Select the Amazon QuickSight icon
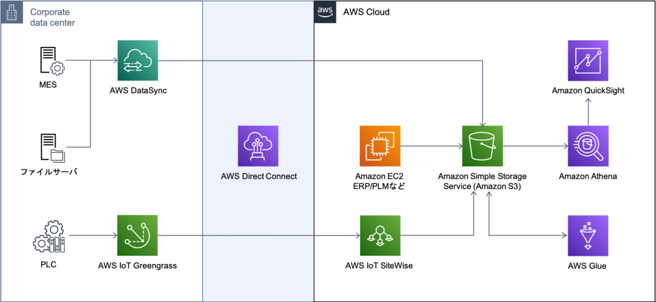The height and width of the screenshot is (302, 656). click(588, 60)
